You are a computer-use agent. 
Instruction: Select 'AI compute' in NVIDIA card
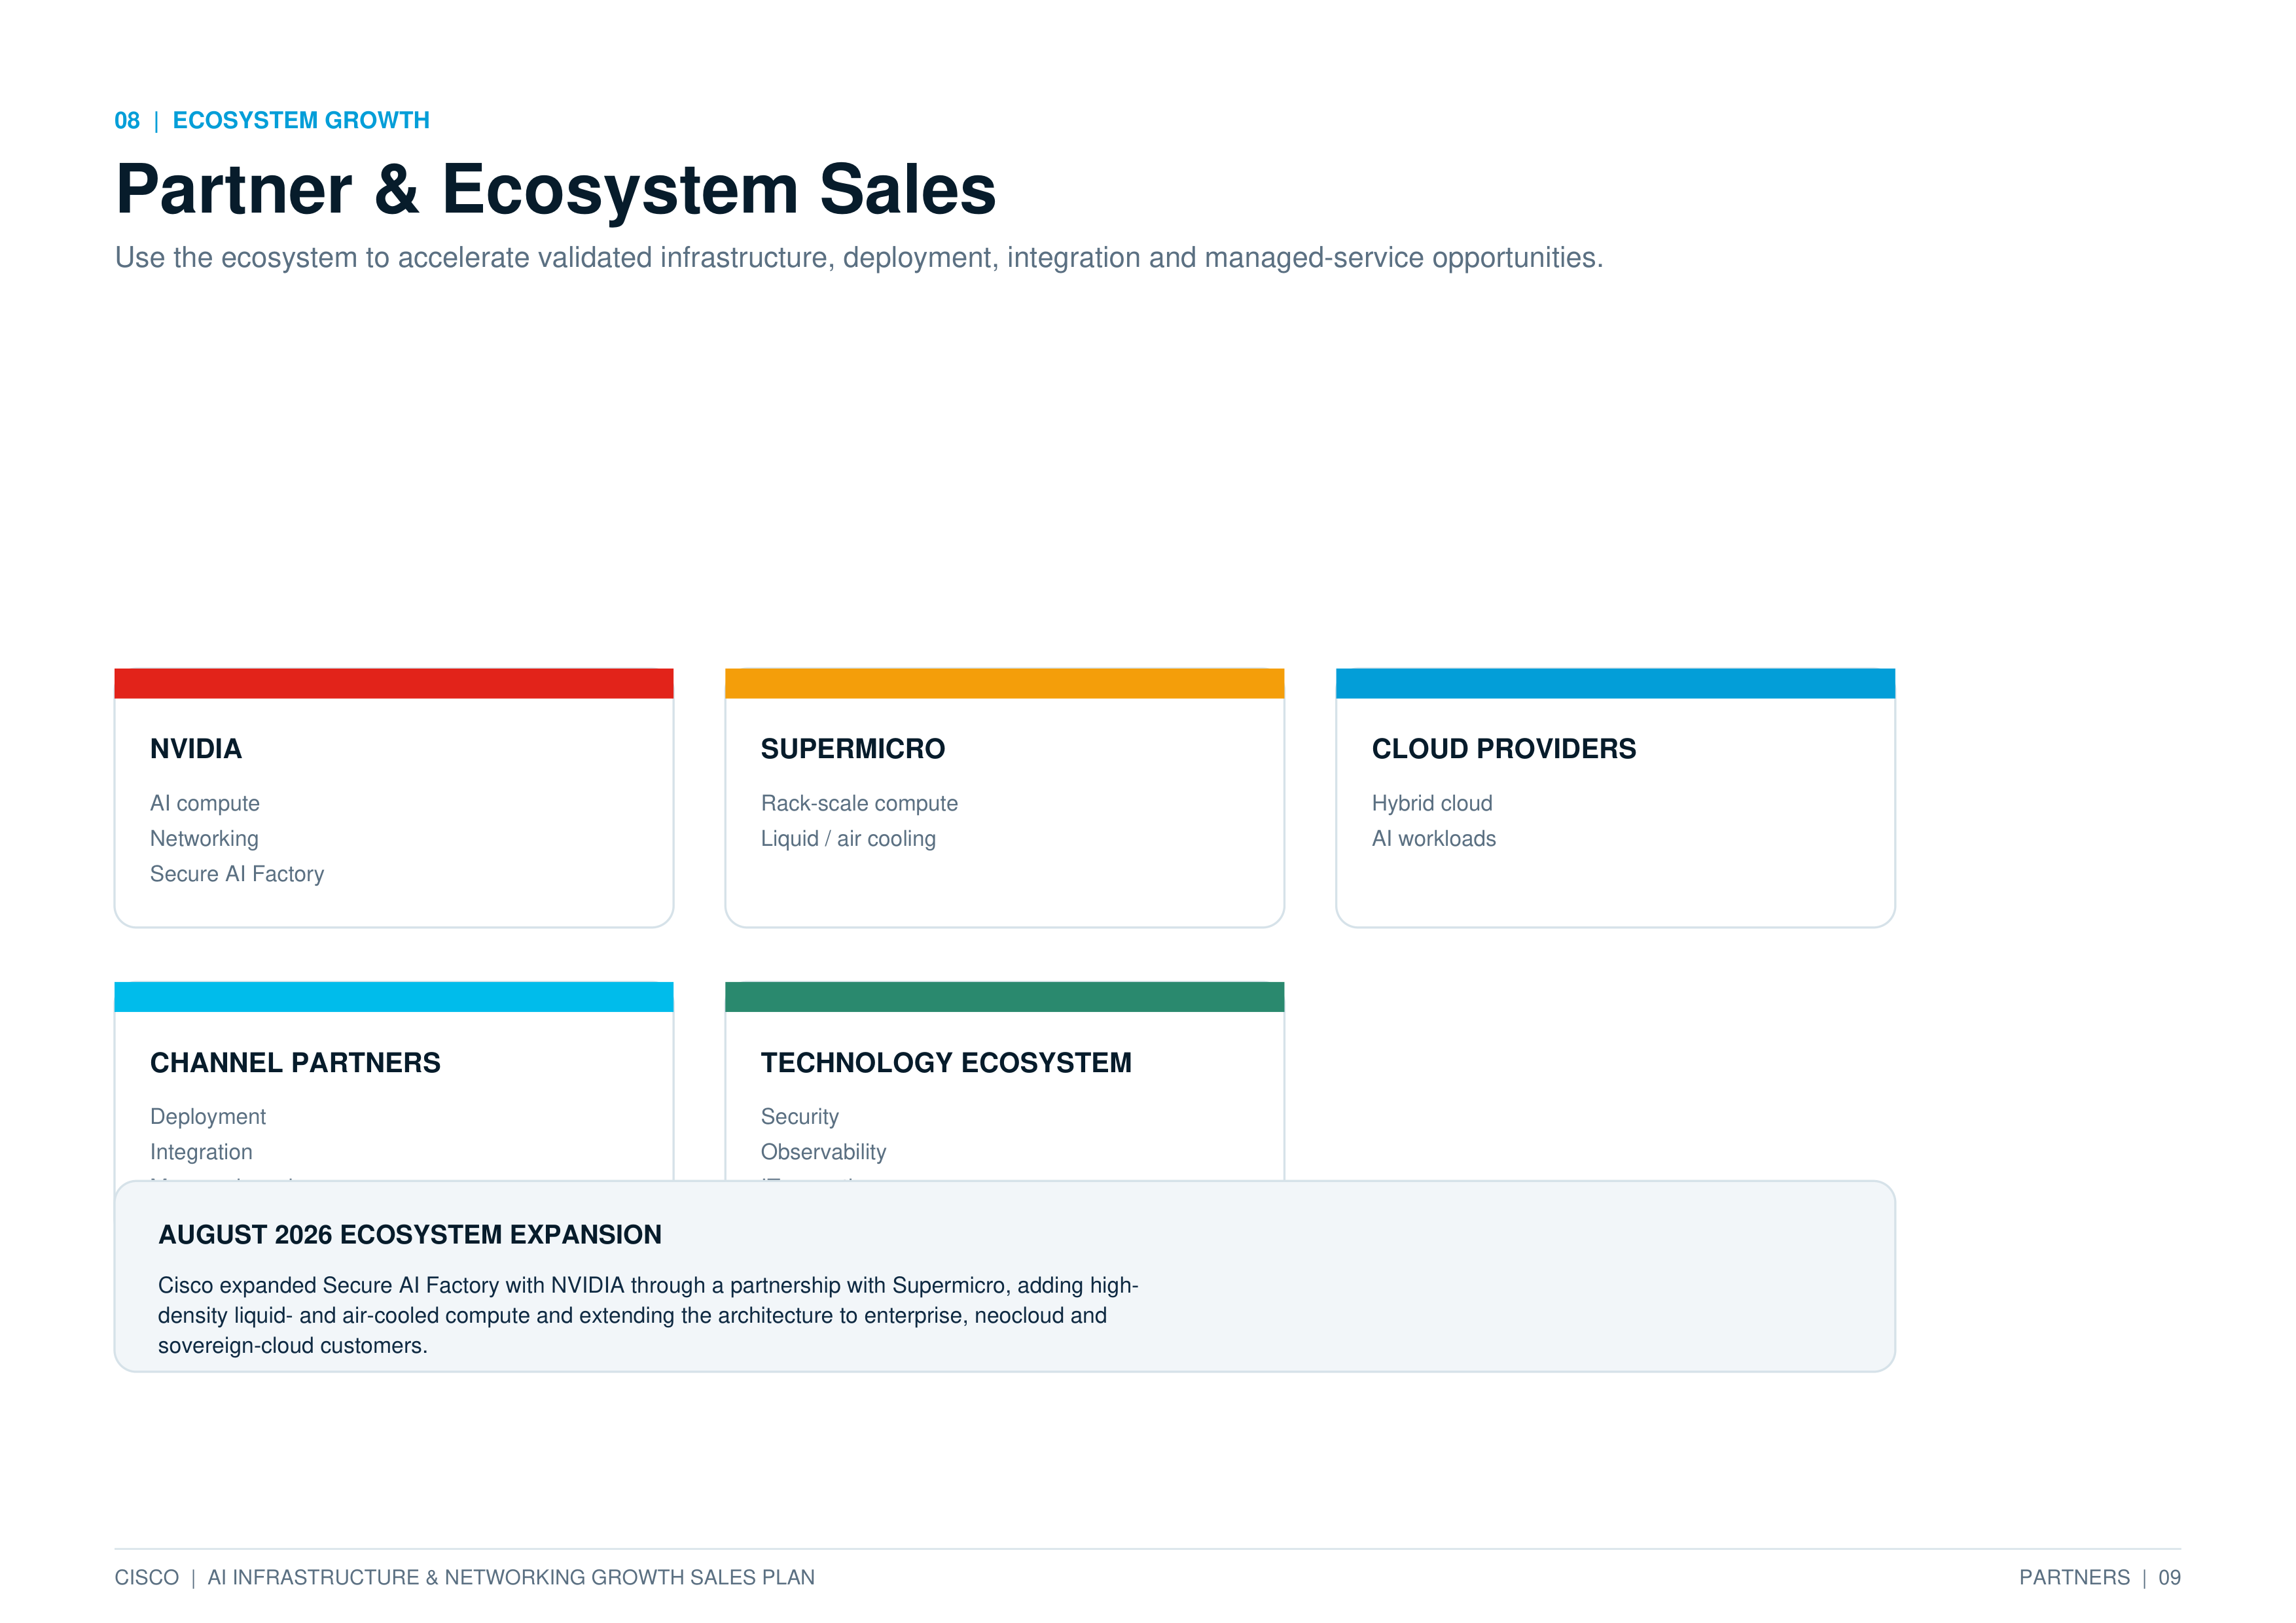205,803
